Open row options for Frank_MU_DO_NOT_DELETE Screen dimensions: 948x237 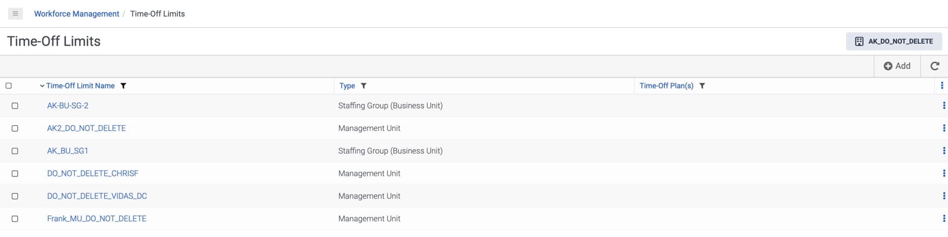(944, 219)
